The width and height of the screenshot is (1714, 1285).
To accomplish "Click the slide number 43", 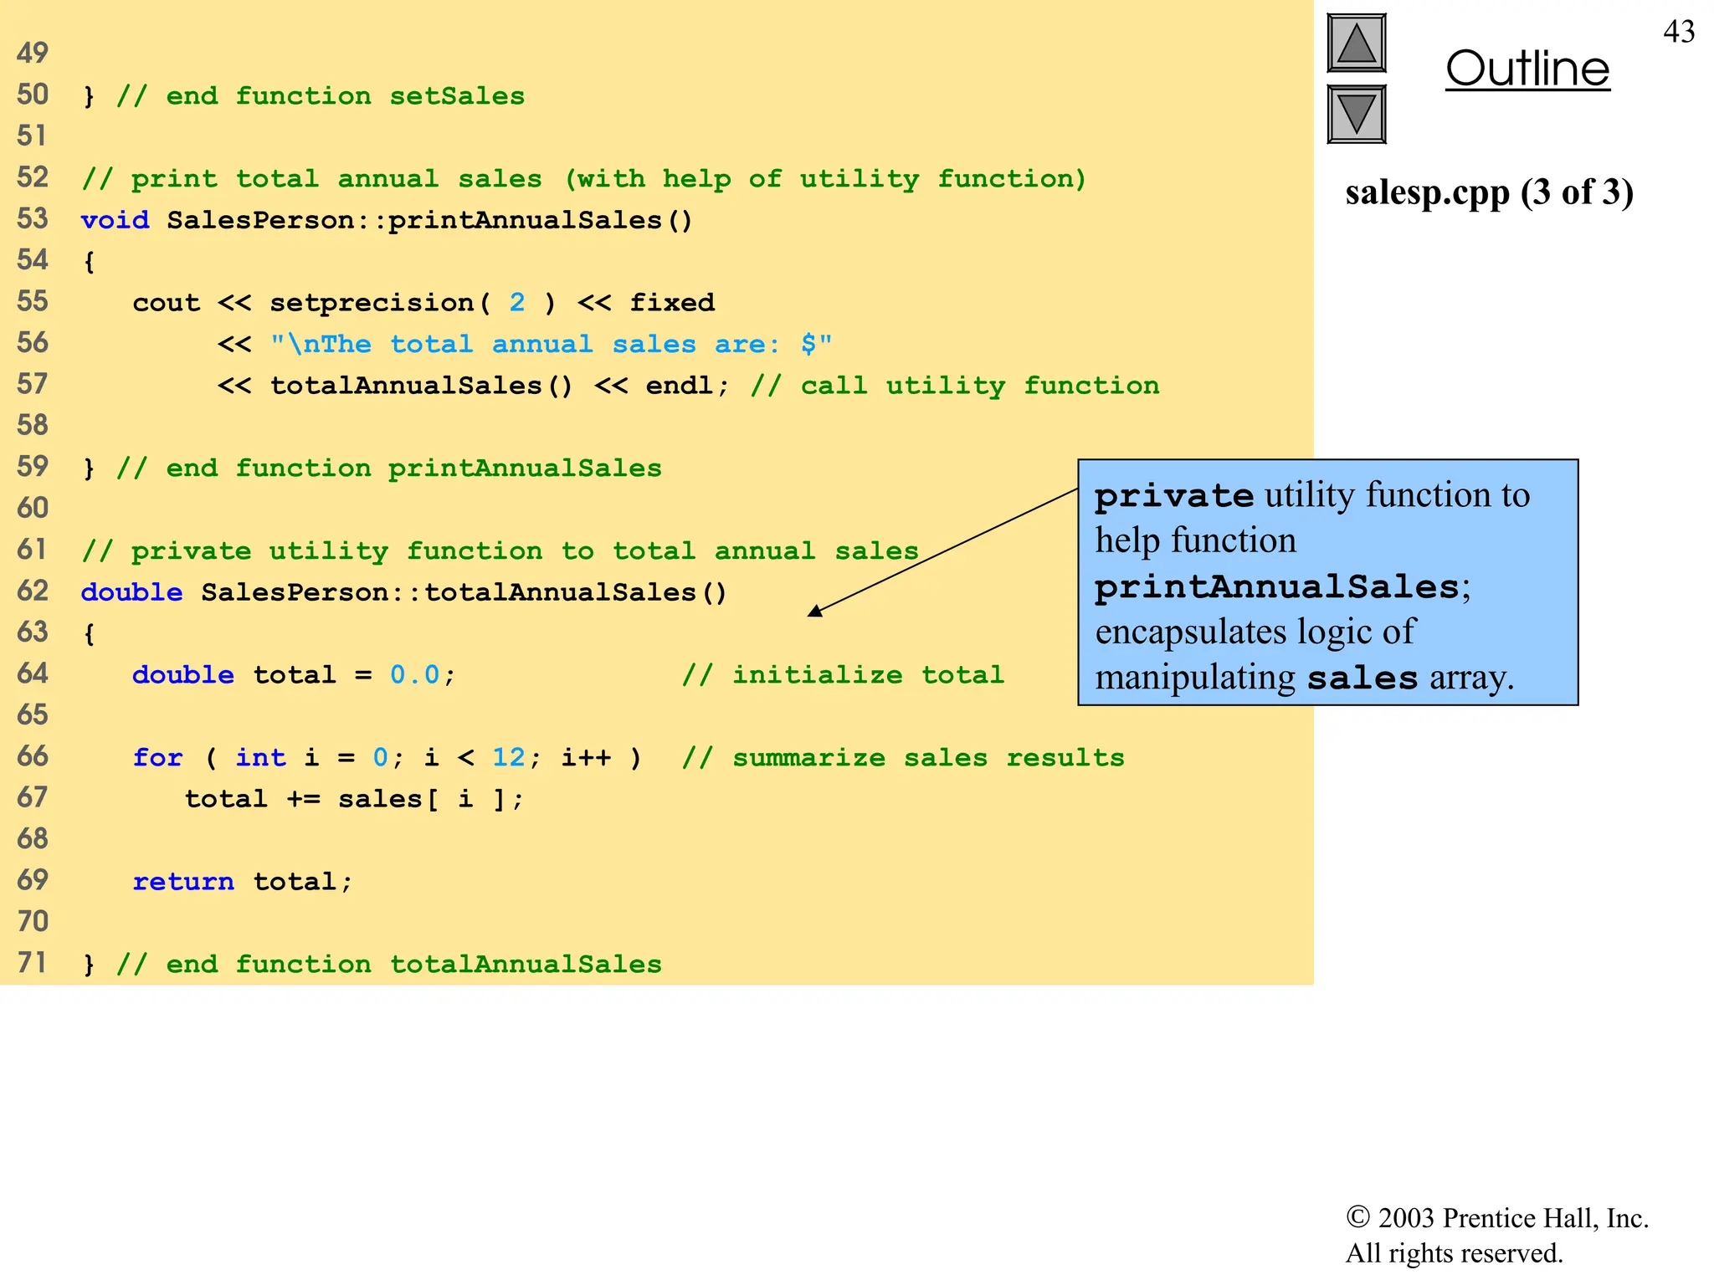I will click(x=1678, y=32).
